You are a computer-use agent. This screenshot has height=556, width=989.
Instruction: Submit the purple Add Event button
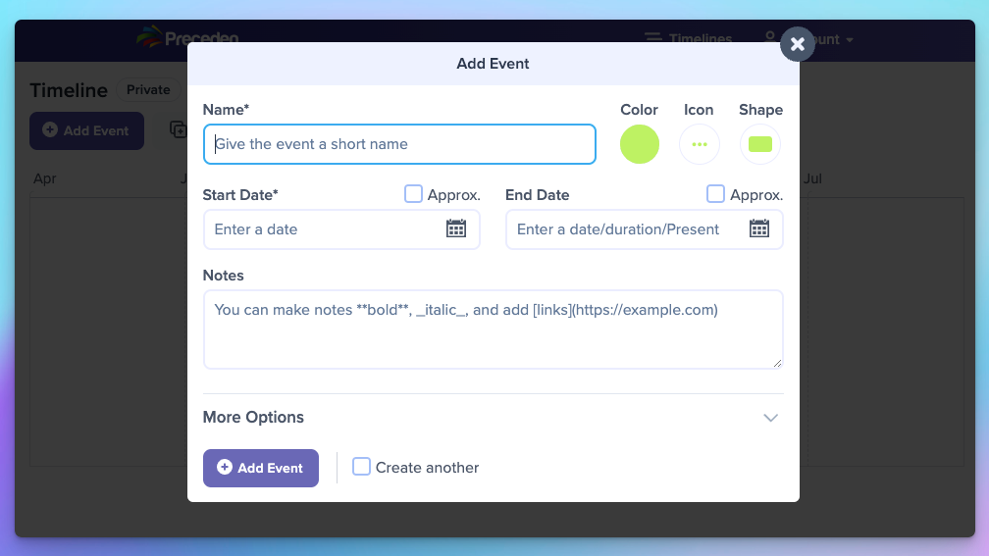click(x=260, y=468)
